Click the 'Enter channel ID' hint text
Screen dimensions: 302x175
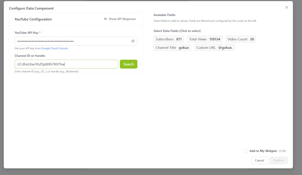click(x=47, y=72)
